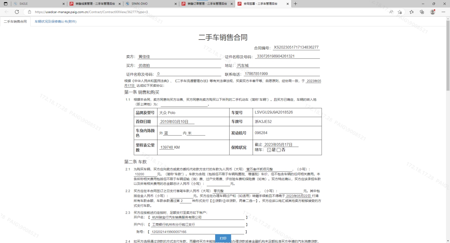Go back to the previous page

pyautogui.click(x=6, y=12)
